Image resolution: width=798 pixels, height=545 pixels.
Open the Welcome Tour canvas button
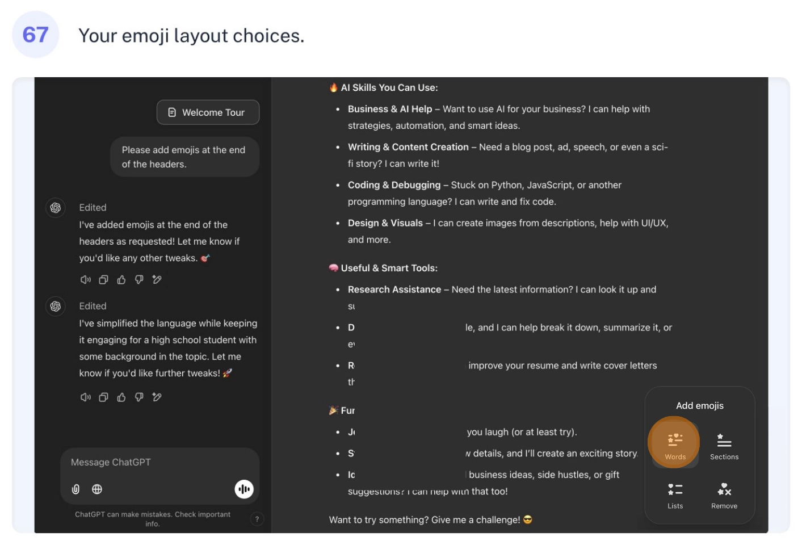pyautogui.click(x=208, y=112)
